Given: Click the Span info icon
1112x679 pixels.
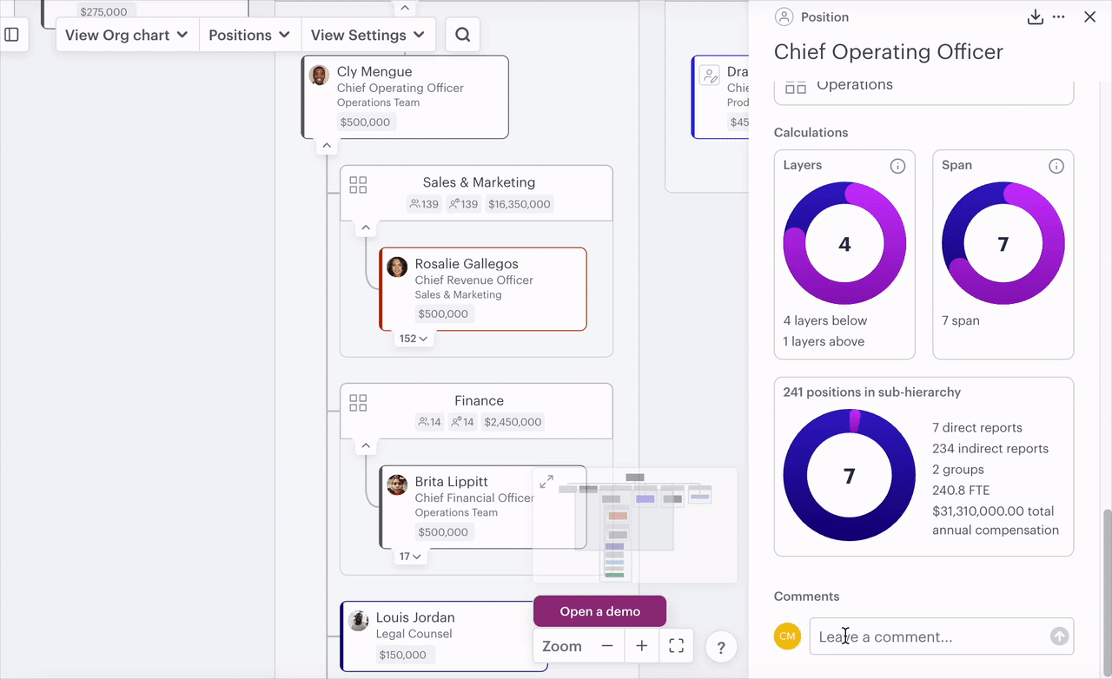Looking at the screenshot, I should [x=1056, y=166].
